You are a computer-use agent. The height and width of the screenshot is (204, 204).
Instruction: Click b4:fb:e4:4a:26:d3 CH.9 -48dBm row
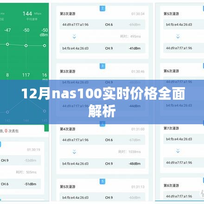pos(102,164)
